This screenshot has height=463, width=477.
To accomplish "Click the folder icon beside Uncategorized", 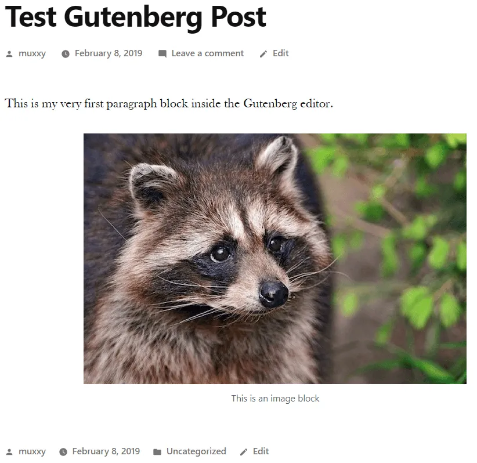I will pyautogui.click(x=157, y=452).
